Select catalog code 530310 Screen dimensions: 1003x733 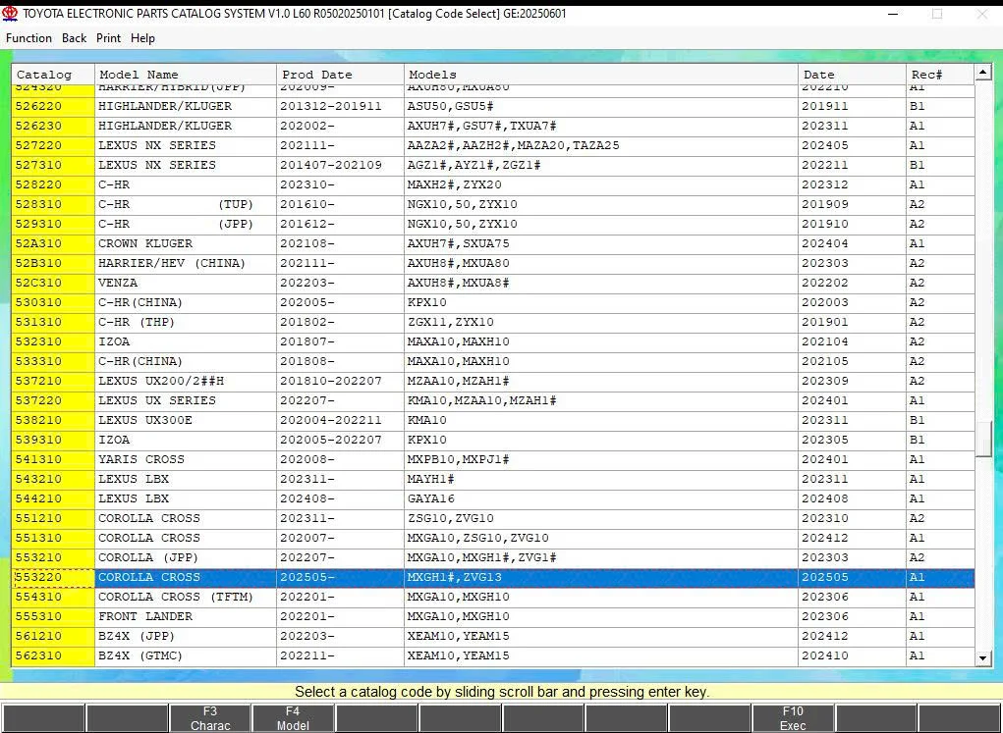coord(53,302)
